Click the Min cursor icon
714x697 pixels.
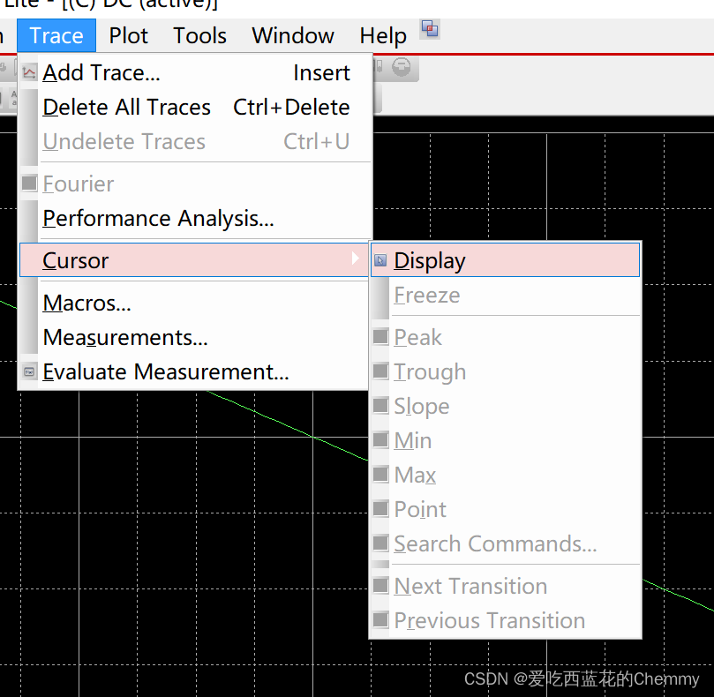click(x=381, y=440)
